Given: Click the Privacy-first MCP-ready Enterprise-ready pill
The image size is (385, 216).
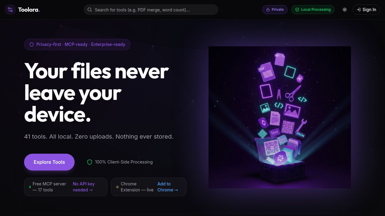Looking at the screenshot, I should point(77,44).
